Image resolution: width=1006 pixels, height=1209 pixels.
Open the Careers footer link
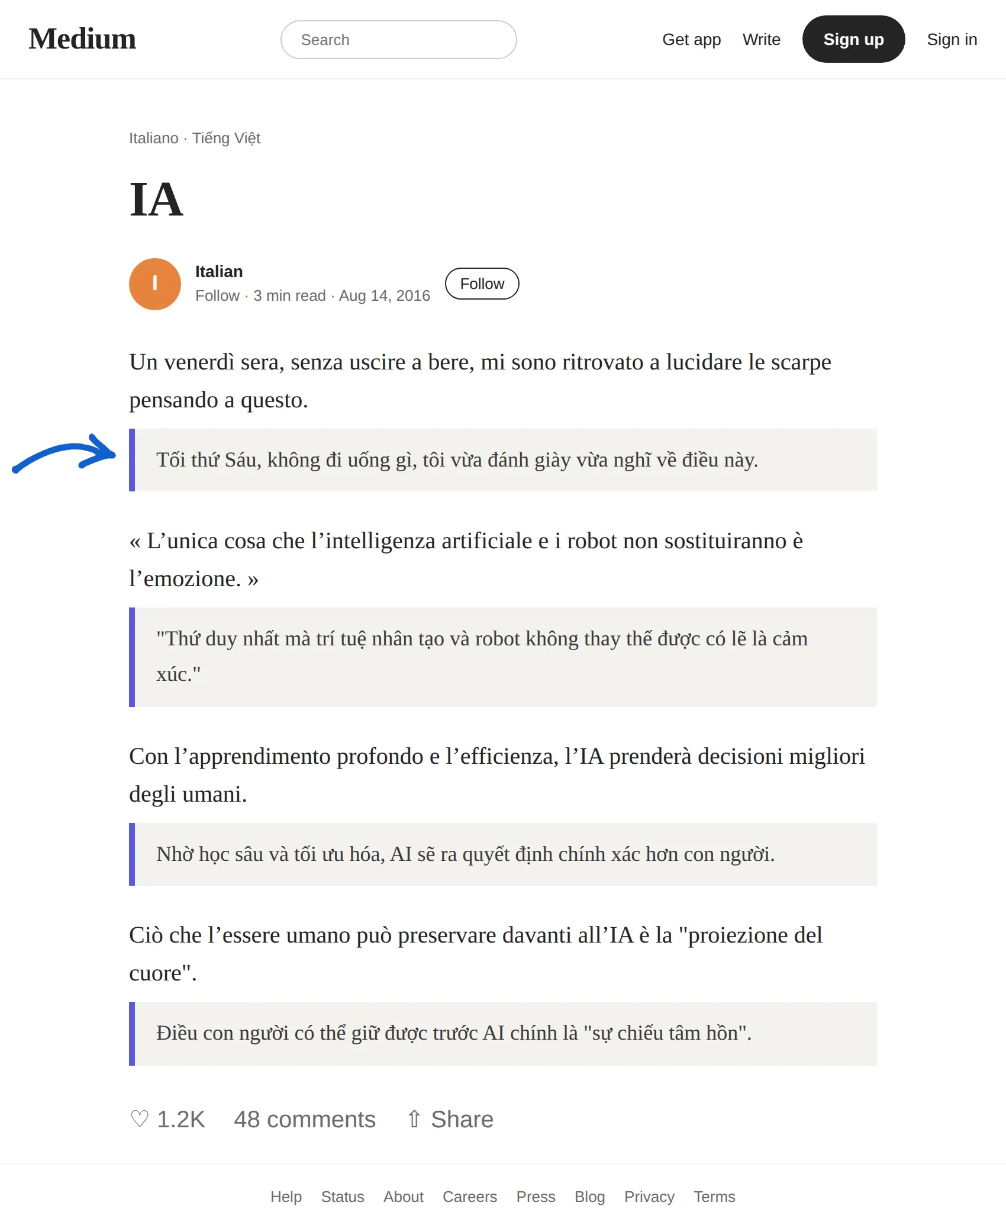[x=470, y=1197]
